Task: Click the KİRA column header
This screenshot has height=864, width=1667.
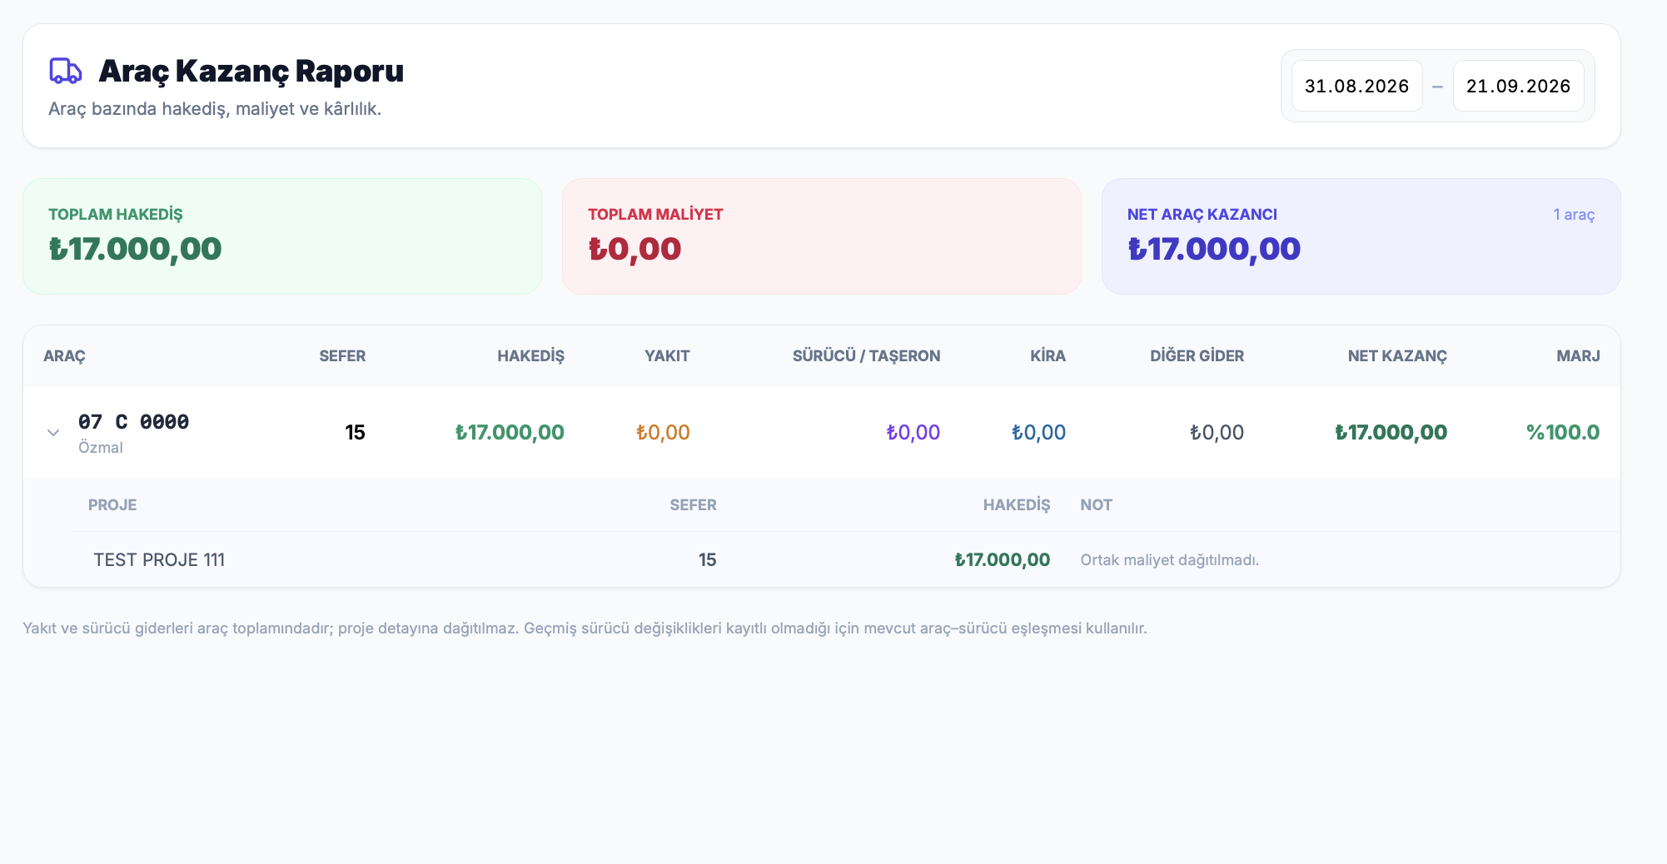Action: coord(1047,356)
